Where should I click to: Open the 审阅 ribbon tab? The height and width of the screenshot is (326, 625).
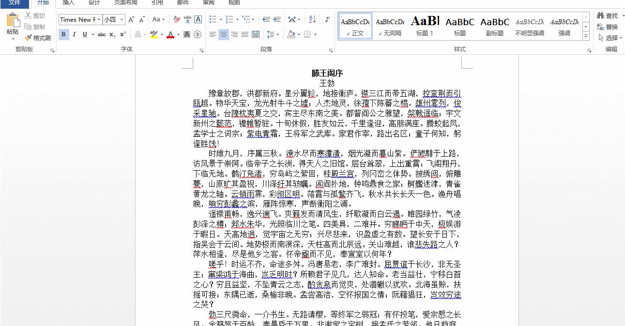click(208, 3)
